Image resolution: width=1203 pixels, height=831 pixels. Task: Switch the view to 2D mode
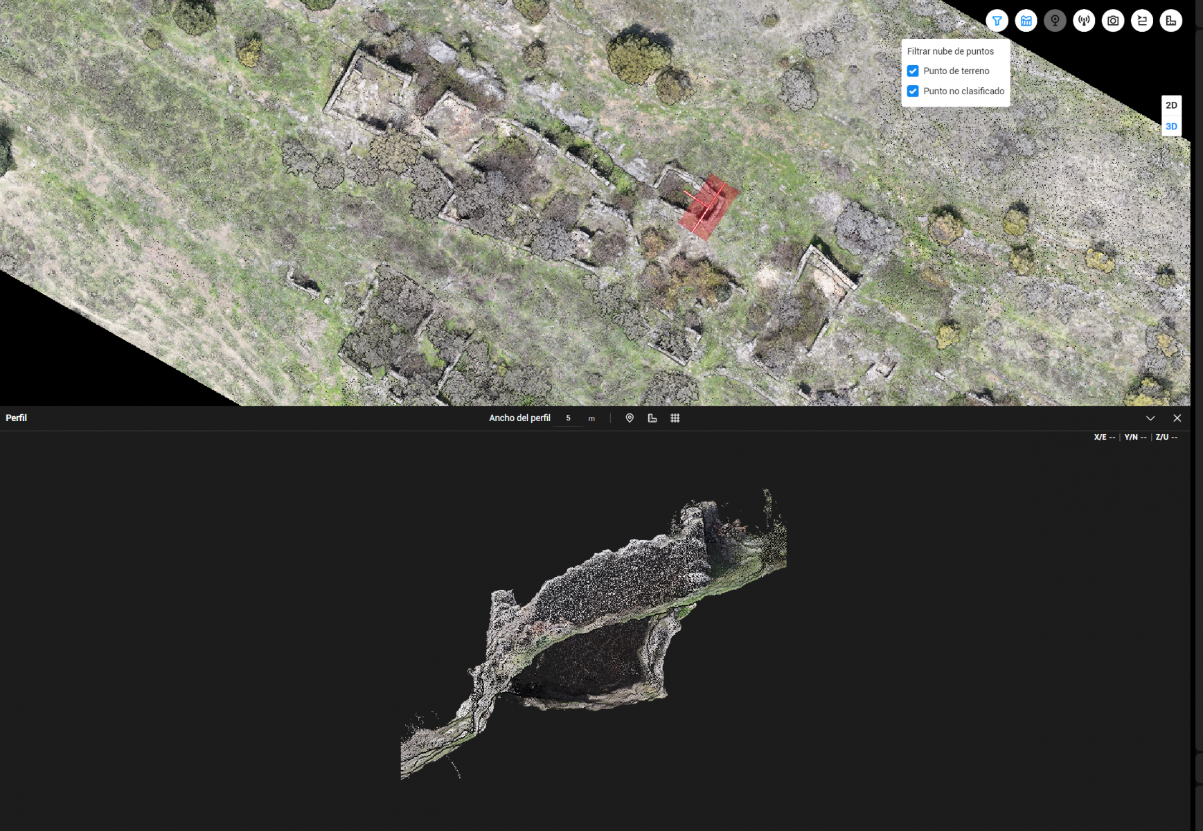(x=1171, y=105)
